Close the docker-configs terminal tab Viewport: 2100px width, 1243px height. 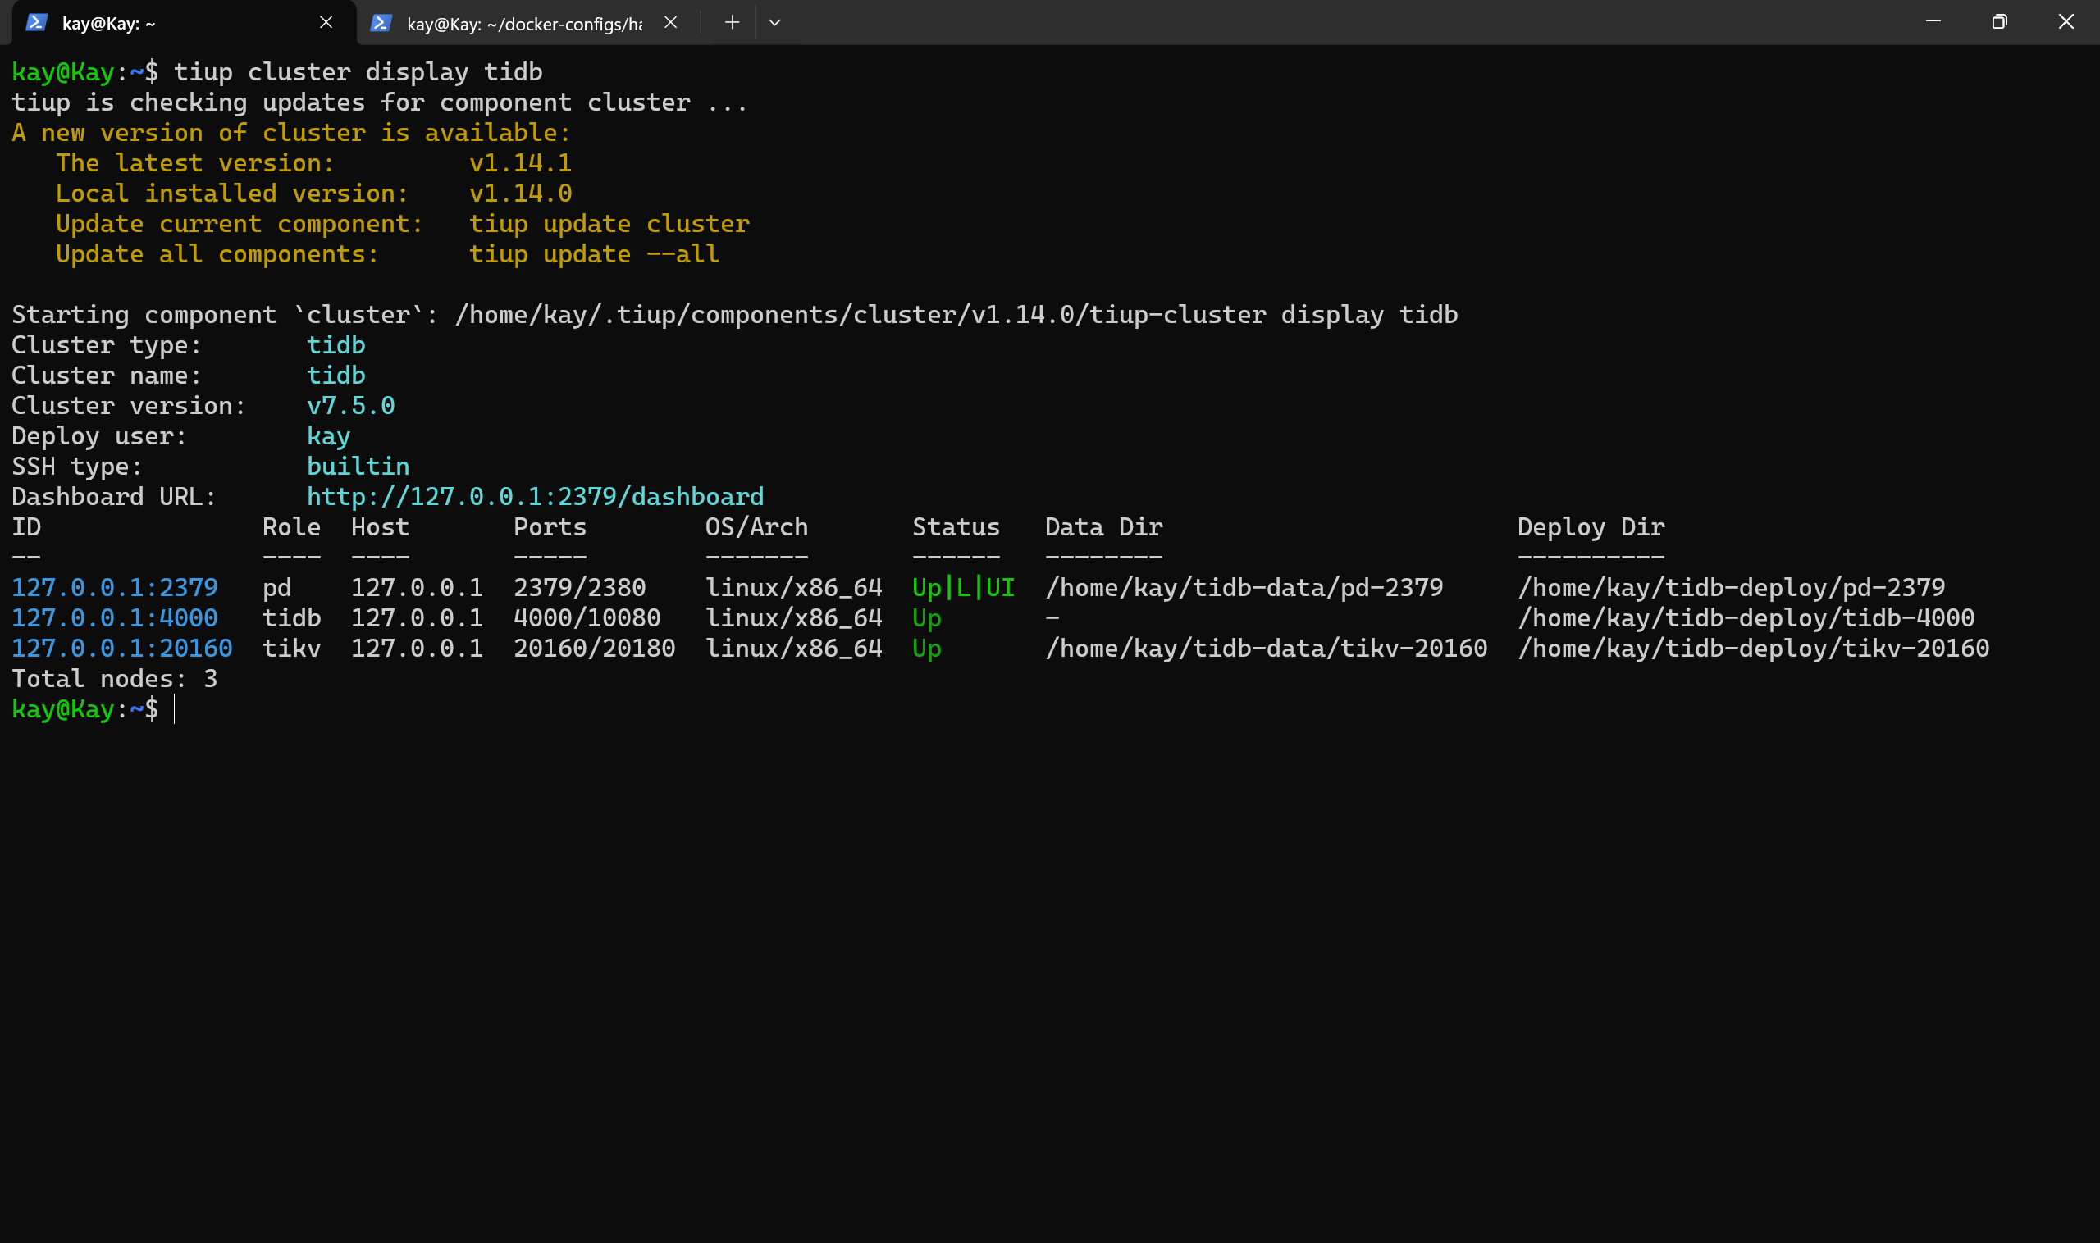670,23
